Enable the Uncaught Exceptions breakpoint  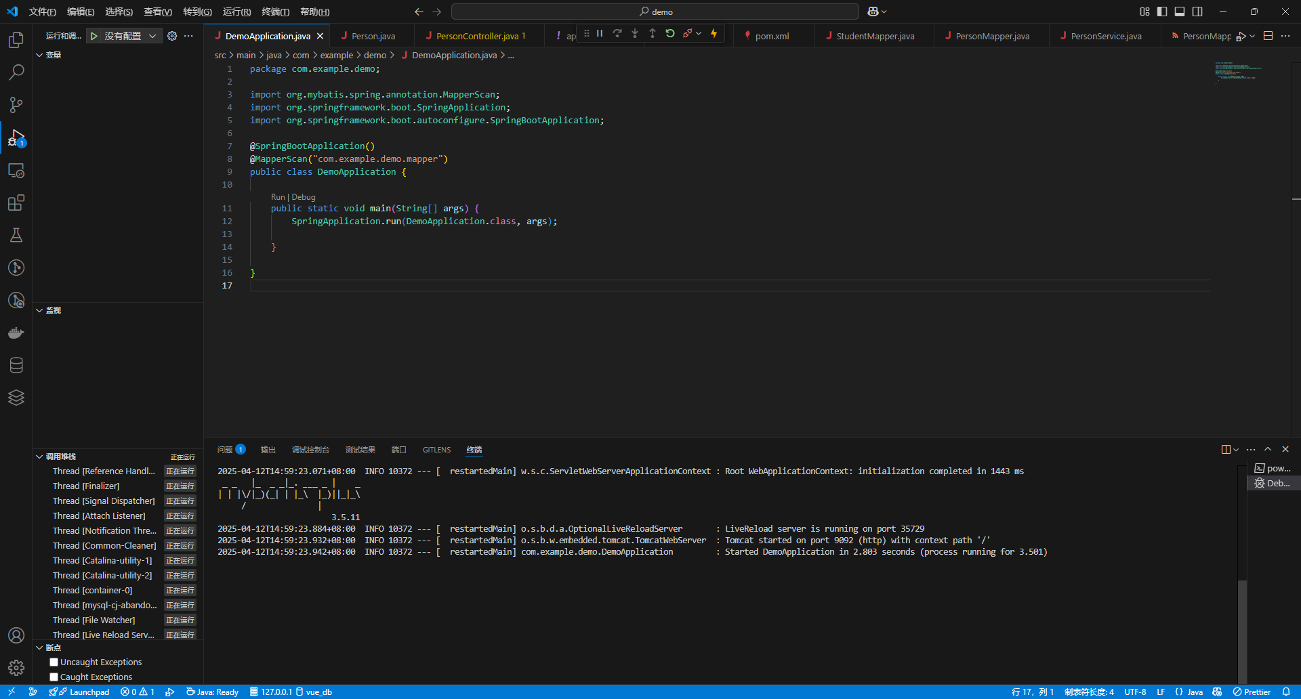pos(53,662)
